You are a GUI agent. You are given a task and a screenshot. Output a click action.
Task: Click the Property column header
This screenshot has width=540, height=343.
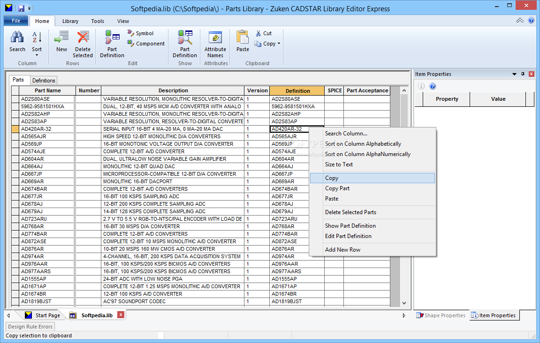click(x=447, y=99)
